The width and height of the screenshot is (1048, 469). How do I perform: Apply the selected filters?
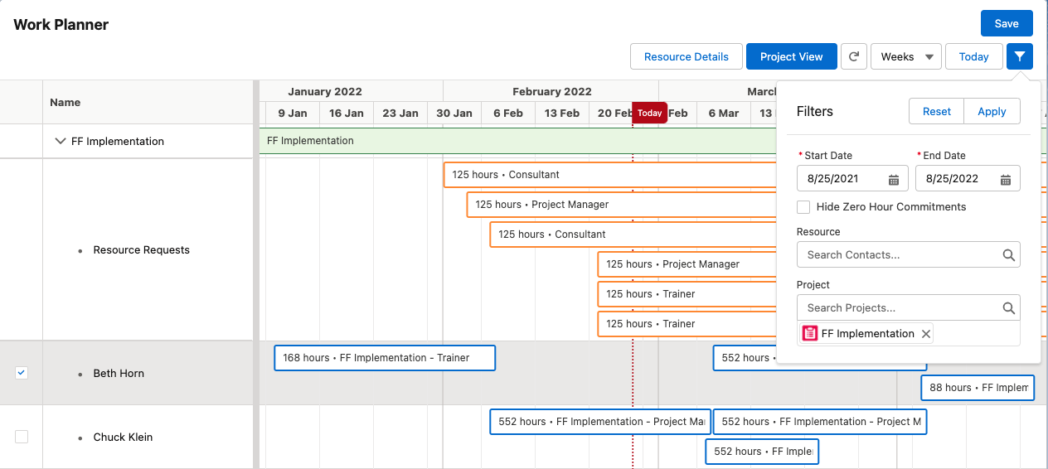click(x=992, y=112)
